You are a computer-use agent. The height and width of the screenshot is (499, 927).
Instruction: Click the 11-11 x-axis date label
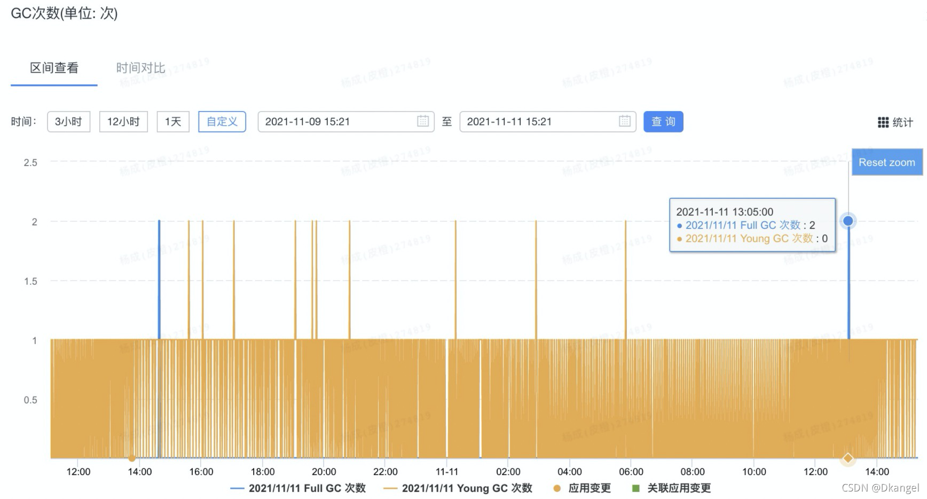point(447,472)
